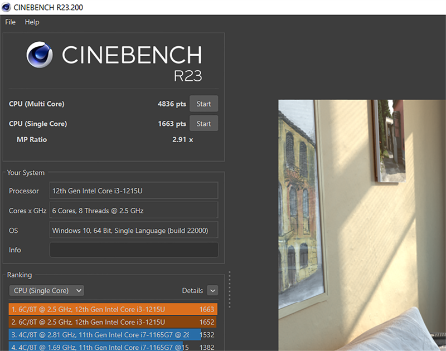Open the File menu

pos(10,22)
